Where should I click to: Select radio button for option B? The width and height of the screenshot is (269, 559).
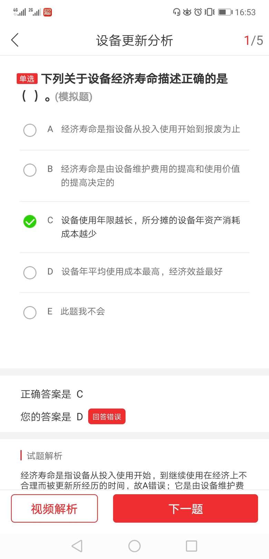point(30,170)
